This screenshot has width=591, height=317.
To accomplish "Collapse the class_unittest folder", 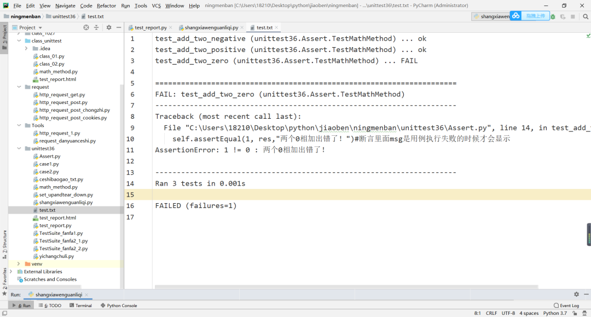I will [19, 41].
